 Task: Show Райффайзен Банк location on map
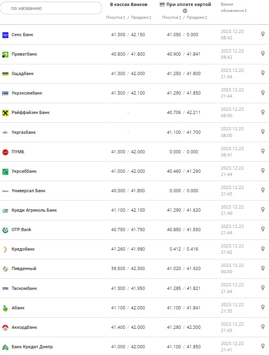(x=263, y=112)
